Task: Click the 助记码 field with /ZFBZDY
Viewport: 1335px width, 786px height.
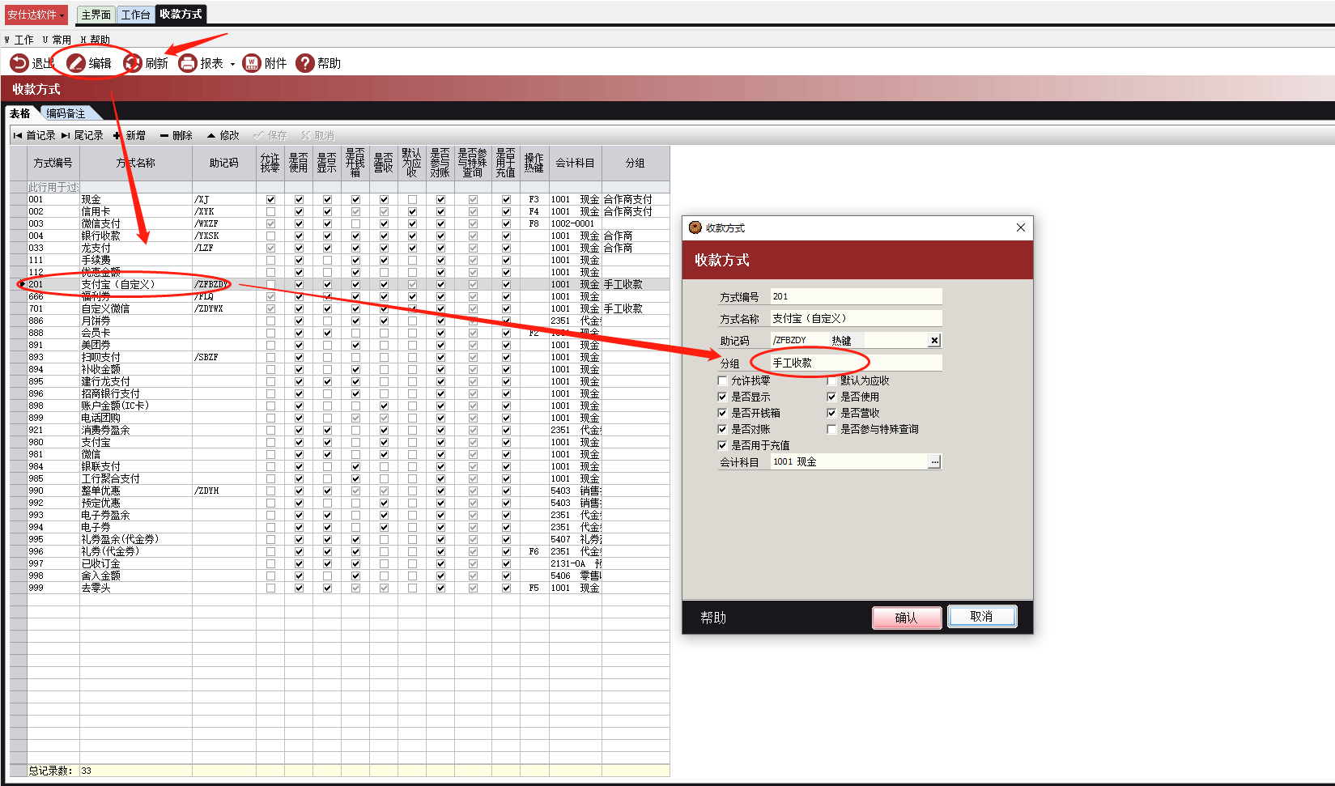Action: click(798, 341)
